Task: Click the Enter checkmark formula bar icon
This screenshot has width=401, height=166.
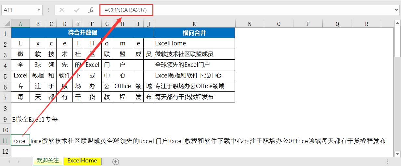Action: click(x=77, y=10)
